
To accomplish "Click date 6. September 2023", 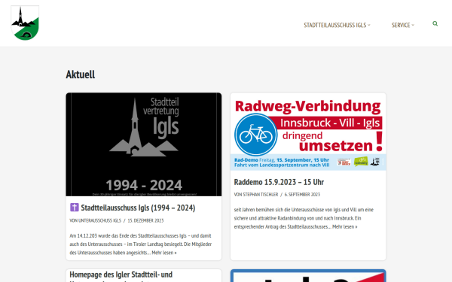I will pyautogui.click(x=302, y=195).
